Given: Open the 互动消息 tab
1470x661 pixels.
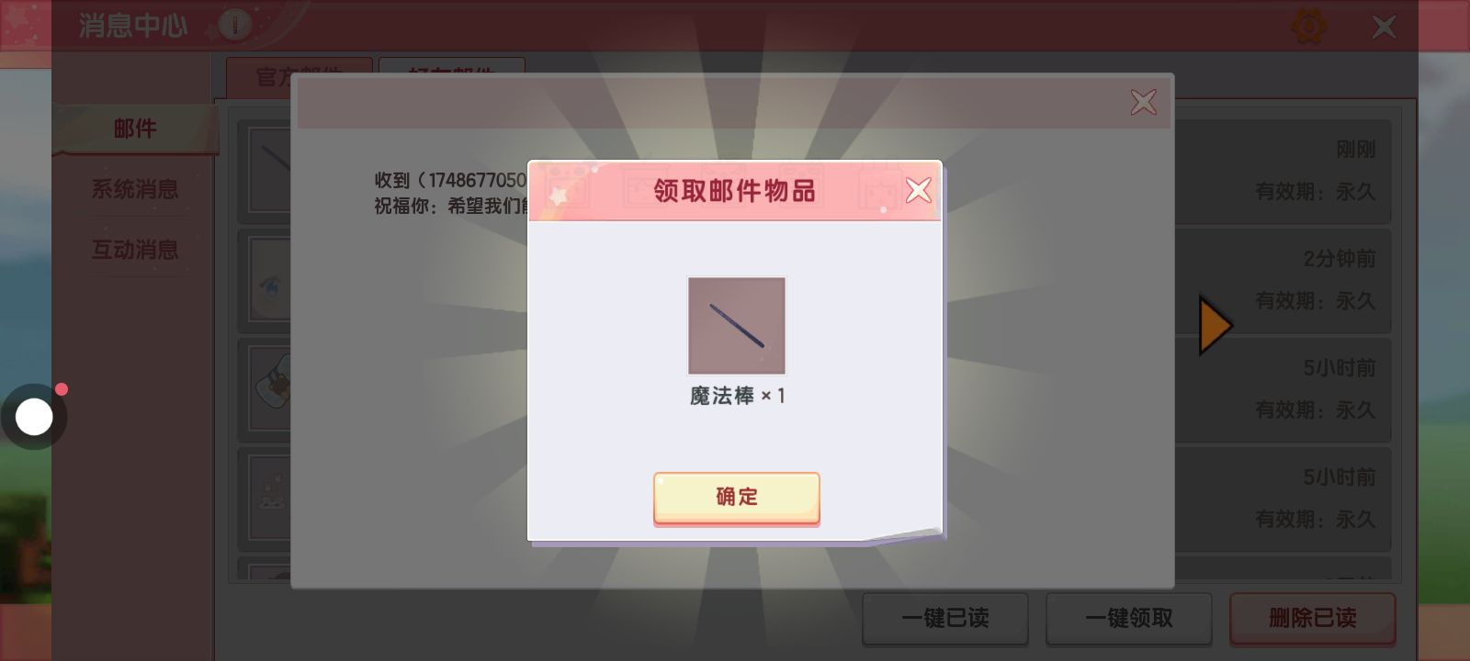Looking at the screenshot, I should (x=135, y=250).
